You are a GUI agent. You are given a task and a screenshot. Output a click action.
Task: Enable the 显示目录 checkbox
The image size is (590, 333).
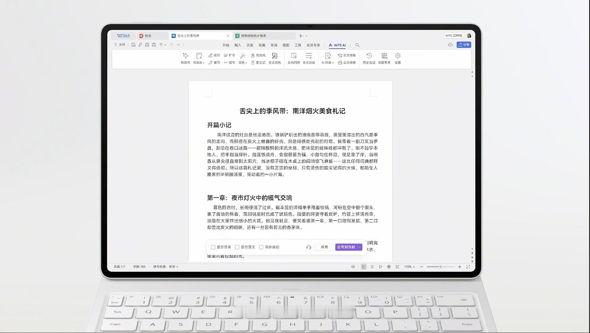click(x=213, y=247)
